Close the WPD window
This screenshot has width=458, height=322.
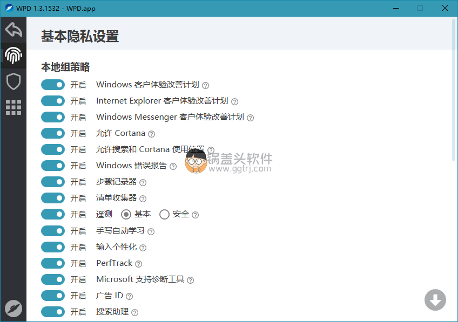(445, 8)
